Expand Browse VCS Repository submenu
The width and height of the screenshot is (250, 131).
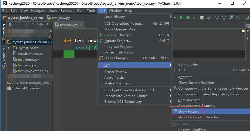click(x=135, y=101)
